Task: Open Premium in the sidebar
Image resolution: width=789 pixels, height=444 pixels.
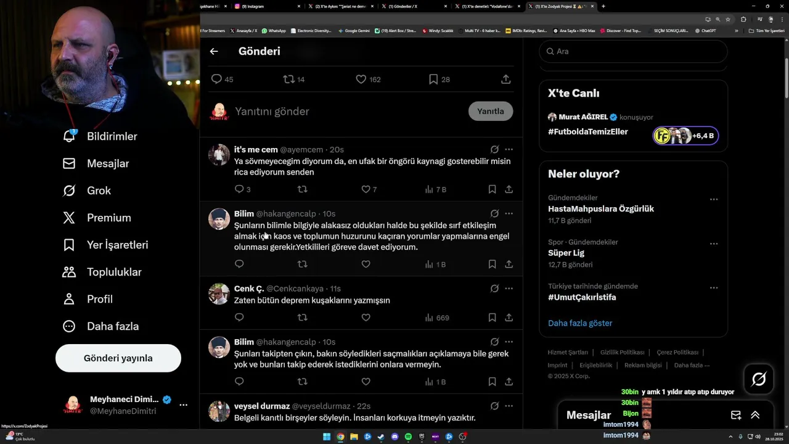Action: click(x=97, y=218)
